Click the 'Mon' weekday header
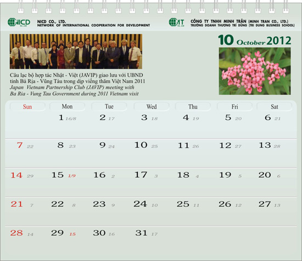The width and height of the screenshot is (302, 261). (x=67, y=106)
